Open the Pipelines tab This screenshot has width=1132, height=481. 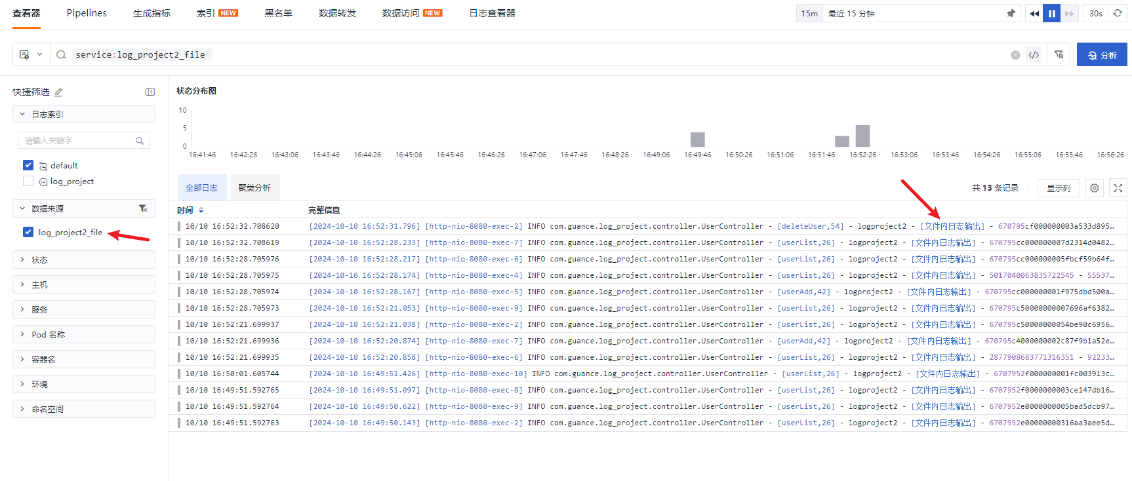coord(87,13)
